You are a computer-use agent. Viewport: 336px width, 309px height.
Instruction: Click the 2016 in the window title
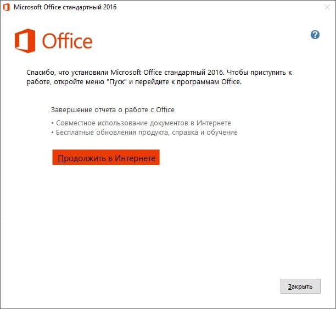(x=110, y=7)
